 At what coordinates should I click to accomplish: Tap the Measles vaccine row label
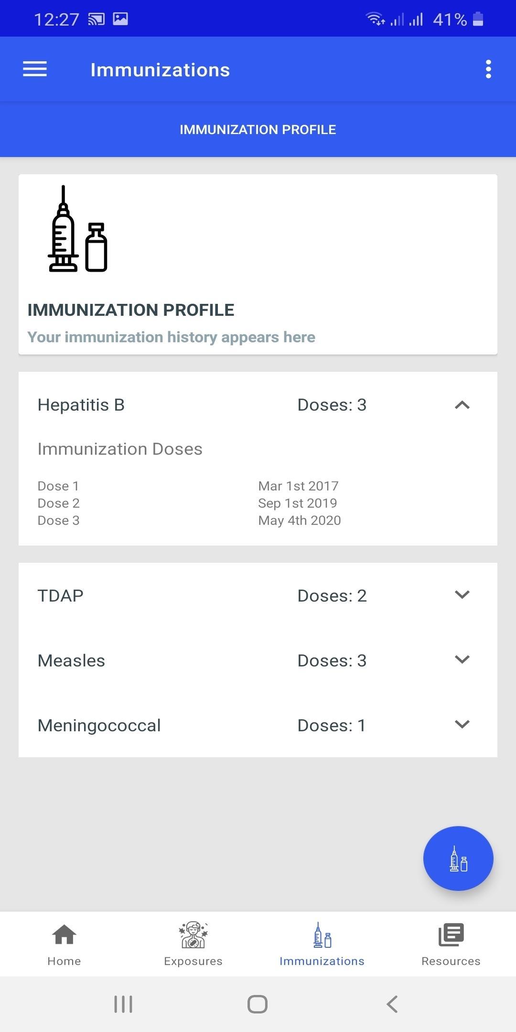tap(71, 661)
